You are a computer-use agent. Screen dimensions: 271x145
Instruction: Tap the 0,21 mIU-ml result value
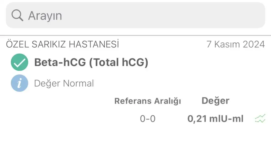click(215, 119)
